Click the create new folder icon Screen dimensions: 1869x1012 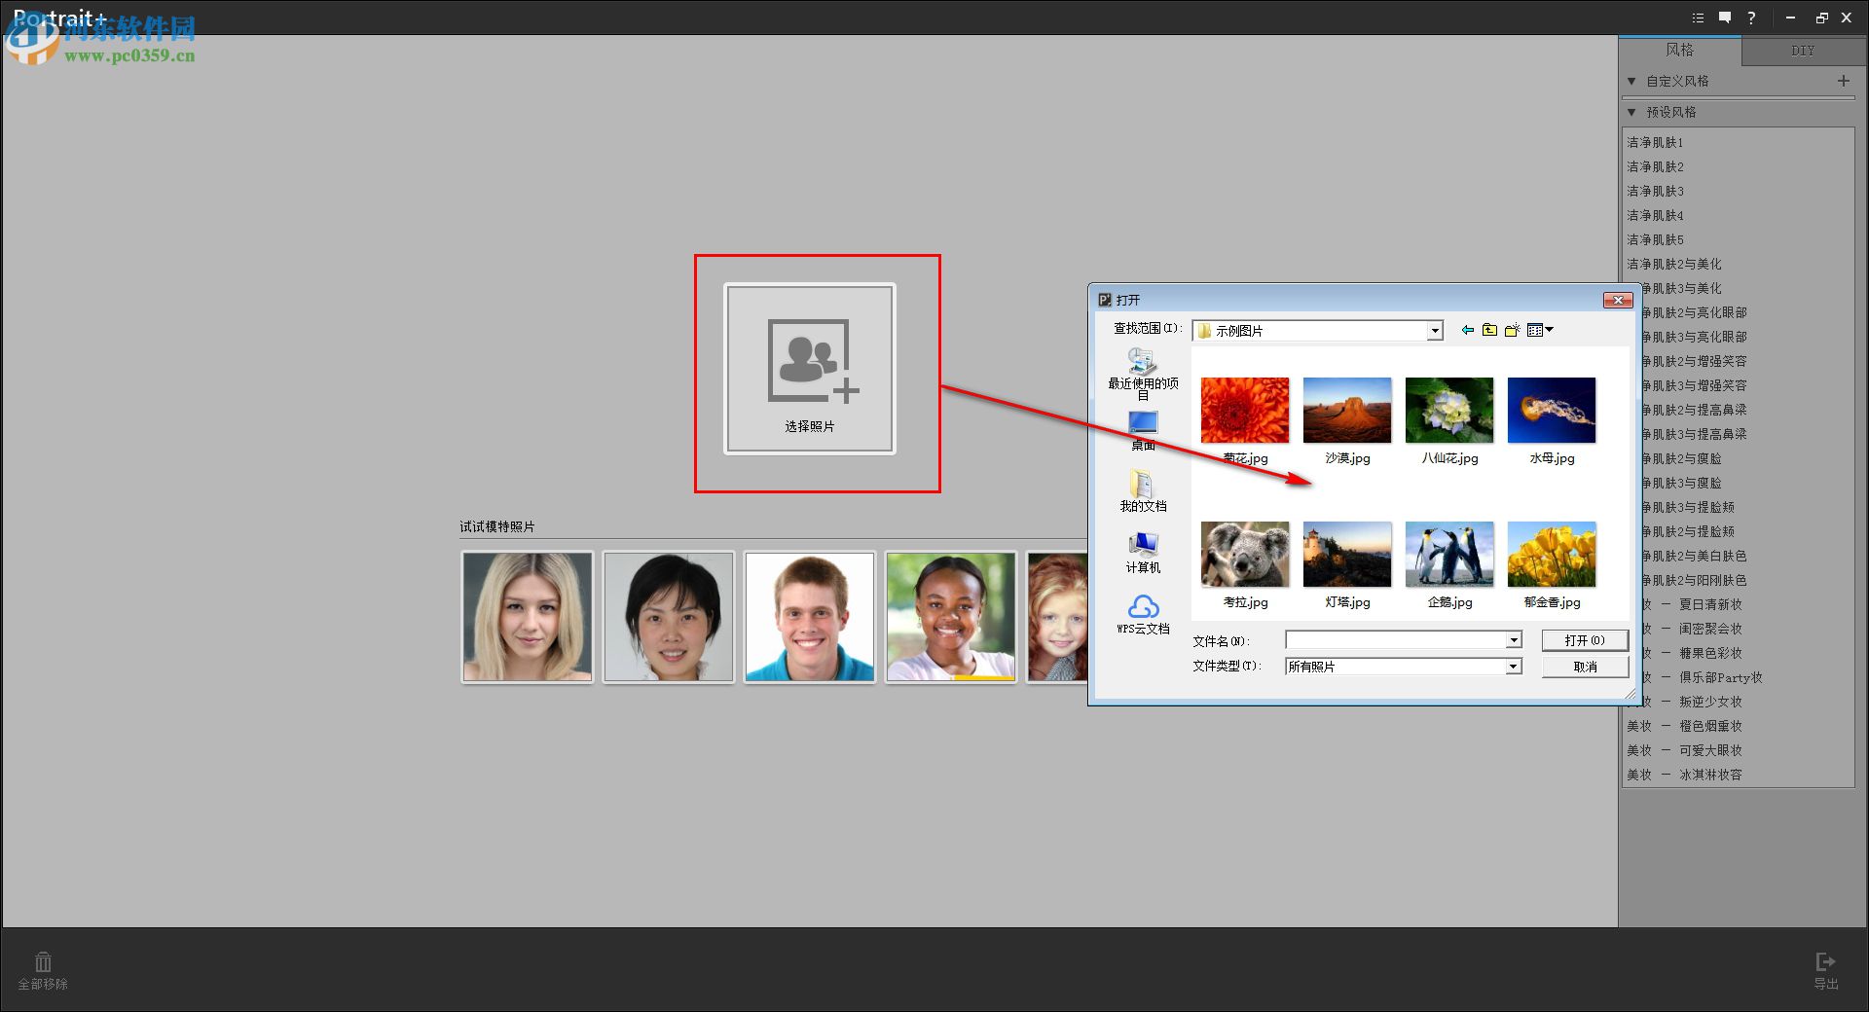(x=1512, y=330)
